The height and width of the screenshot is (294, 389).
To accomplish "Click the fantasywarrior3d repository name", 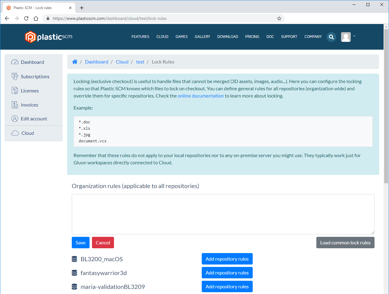I will tap(103, 273).
